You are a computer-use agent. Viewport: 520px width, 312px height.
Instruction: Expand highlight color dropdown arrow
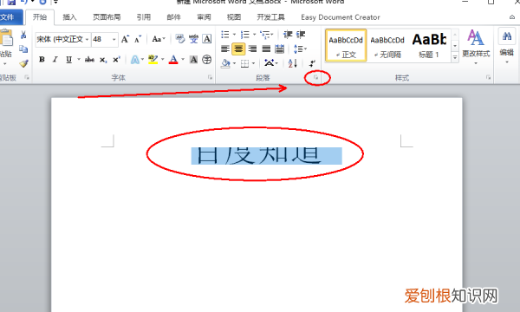point(163,60)
